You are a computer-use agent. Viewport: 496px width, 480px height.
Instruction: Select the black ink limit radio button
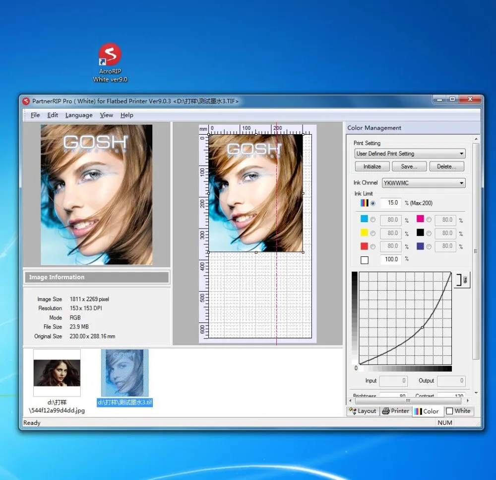coord(429,233)
